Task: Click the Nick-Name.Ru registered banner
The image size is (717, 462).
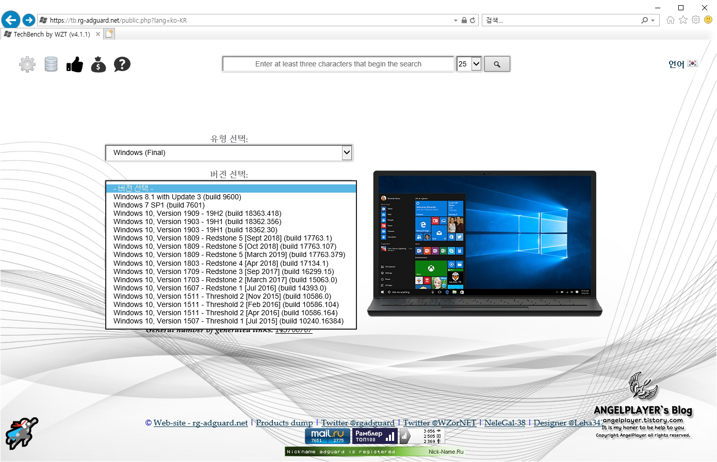Action: pos(376,452)
